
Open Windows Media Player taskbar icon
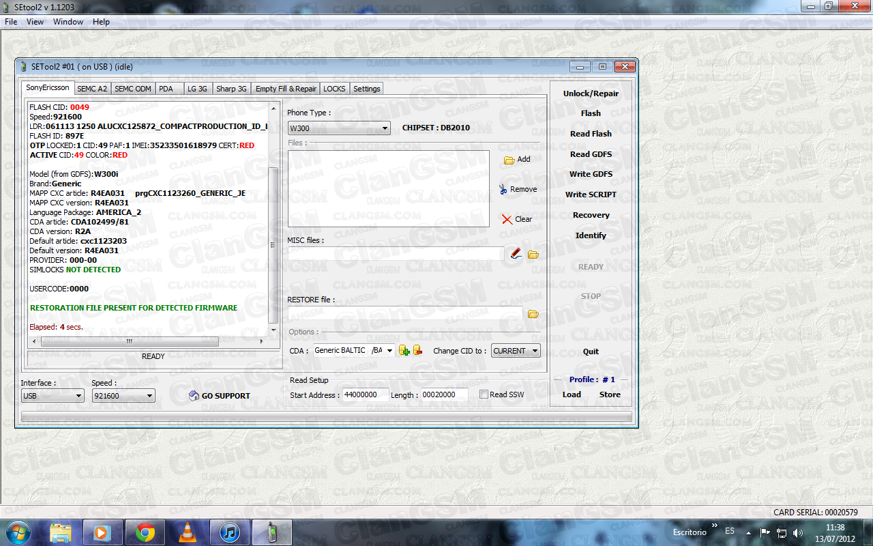[x=102, y=532]
